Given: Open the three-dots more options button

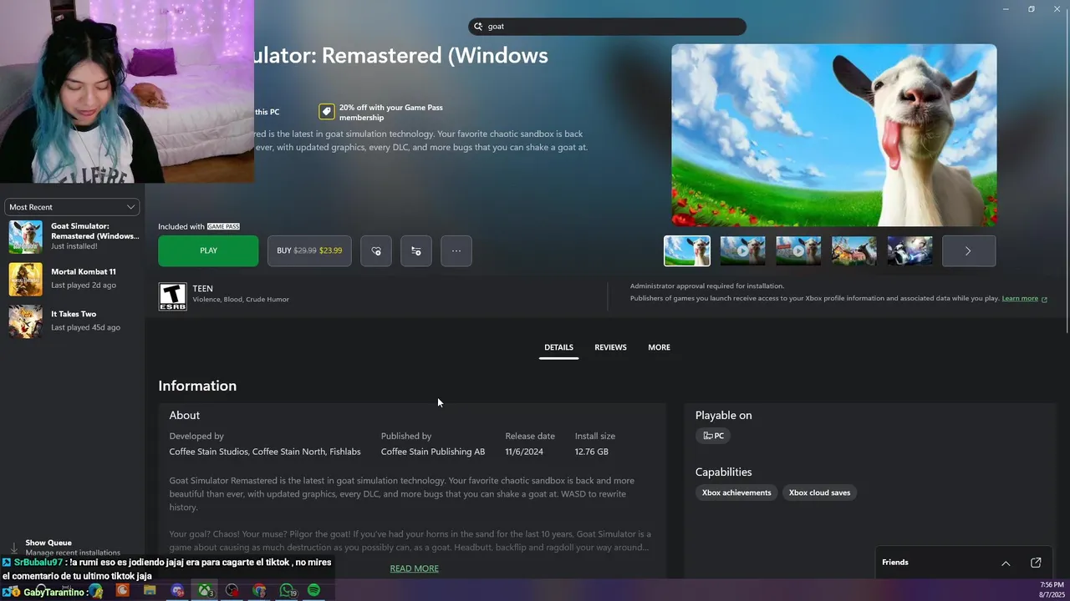Looking at the screenshot, I should pos(456,250).
